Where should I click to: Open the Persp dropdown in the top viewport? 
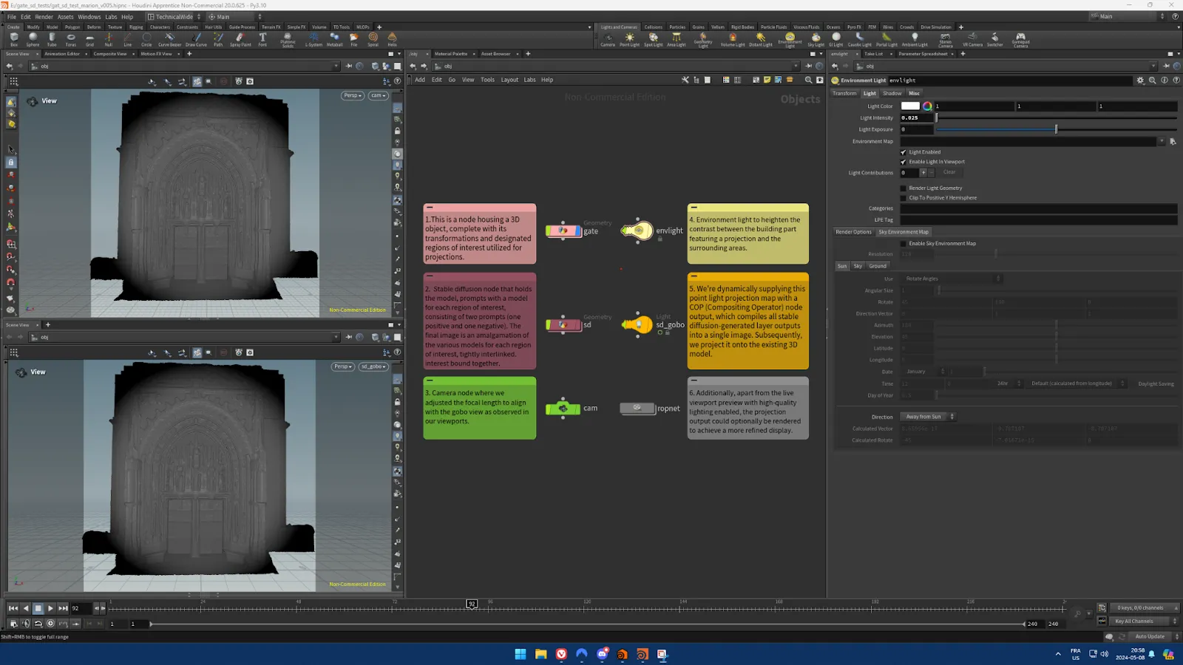(352, 95)
